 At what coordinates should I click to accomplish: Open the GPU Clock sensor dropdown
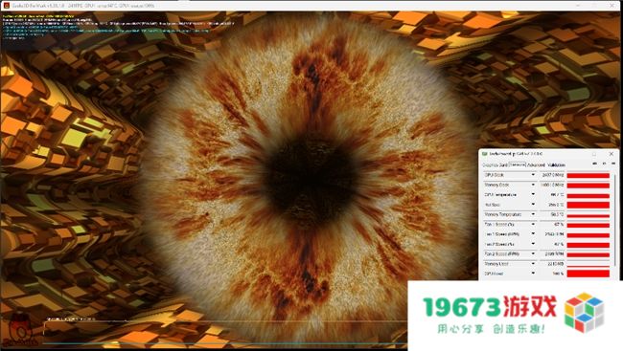[x=533, y=175]
